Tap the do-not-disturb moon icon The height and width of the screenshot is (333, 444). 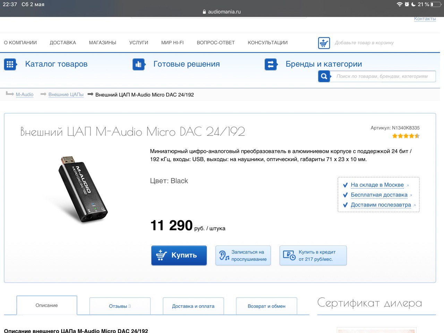point(413,5)
